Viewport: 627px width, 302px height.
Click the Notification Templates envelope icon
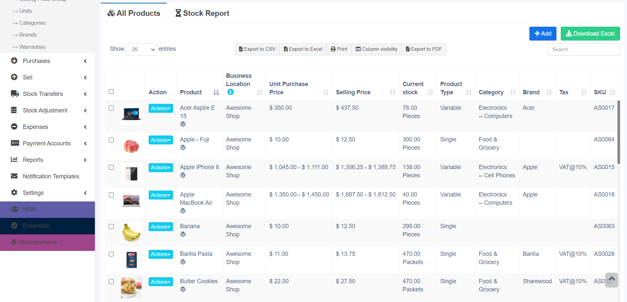pyautogui.click(x=14, y=176)
